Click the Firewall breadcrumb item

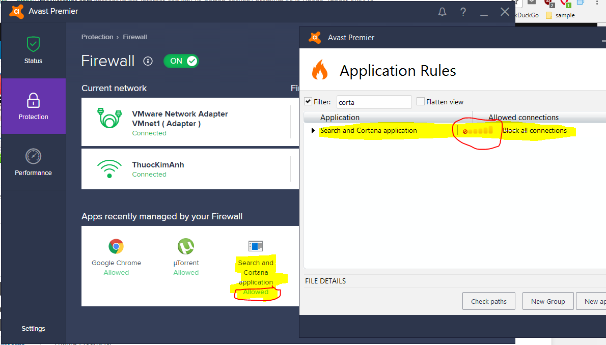point(135,37)
